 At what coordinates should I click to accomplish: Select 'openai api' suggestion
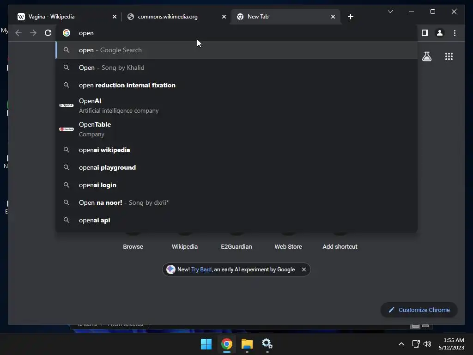click(x=236, y=220)
